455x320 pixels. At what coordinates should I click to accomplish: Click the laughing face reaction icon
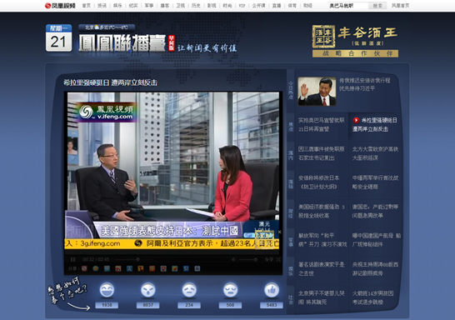pos(107,290)
